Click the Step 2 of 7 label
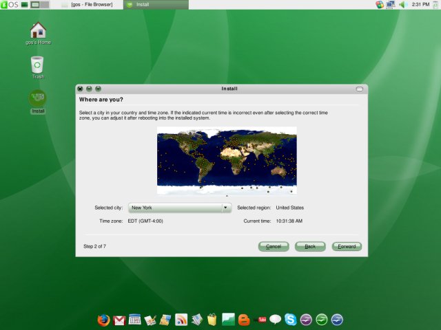Viewport: 441px width, 330px height. coord(94,246)
